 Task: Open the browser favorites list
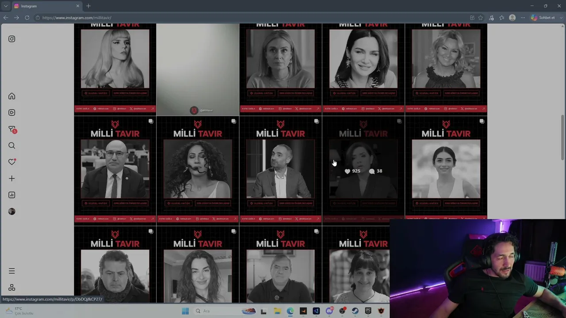[x=501, y=18]
